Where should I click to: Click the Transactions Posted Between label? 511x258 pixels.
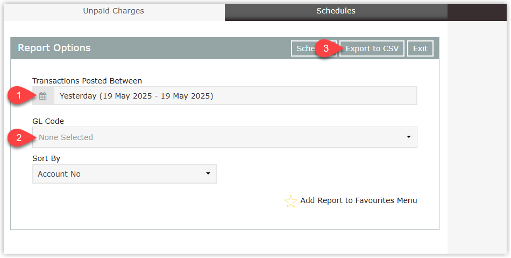click(87, 81)
